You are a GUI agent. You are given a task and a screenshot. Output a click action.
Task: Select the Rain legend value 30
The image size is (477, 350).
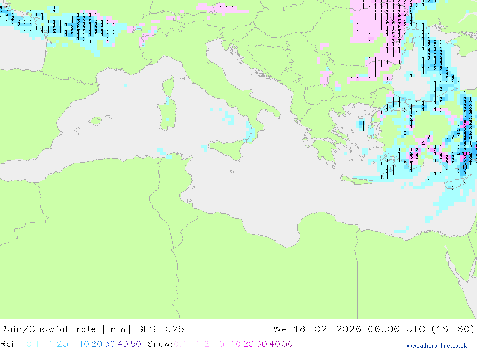(110, 344)
